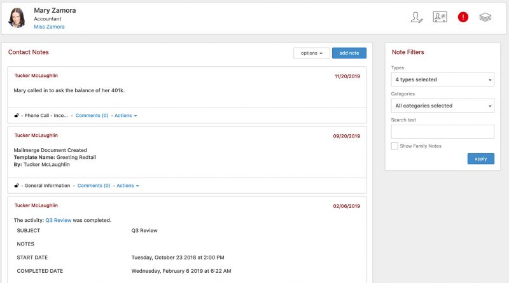Click the Note Filters heading
Screen dimensions: 509x283
tap(408, 52)
